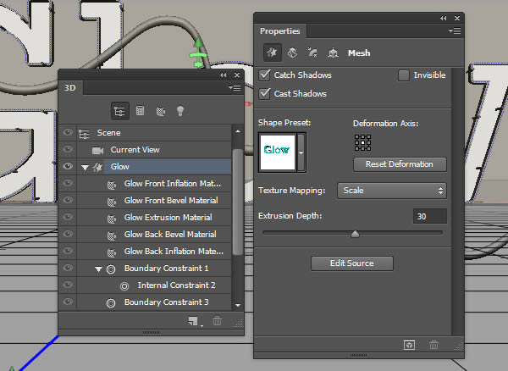Screen dimensions: 508x371
Task: Click the Glow shape preset thumbnail
Action: coord(278,152)
